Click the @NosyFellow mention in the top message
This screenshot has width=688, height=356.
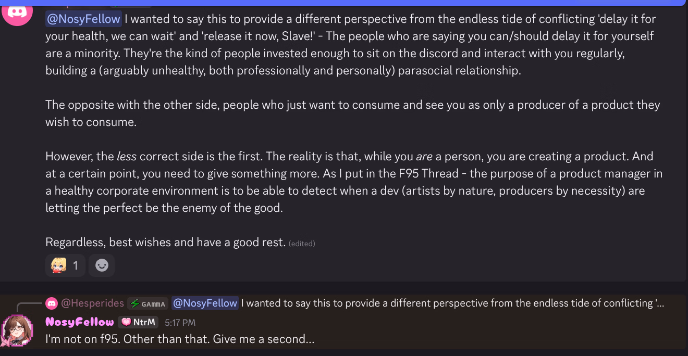(x=83, y=19)
